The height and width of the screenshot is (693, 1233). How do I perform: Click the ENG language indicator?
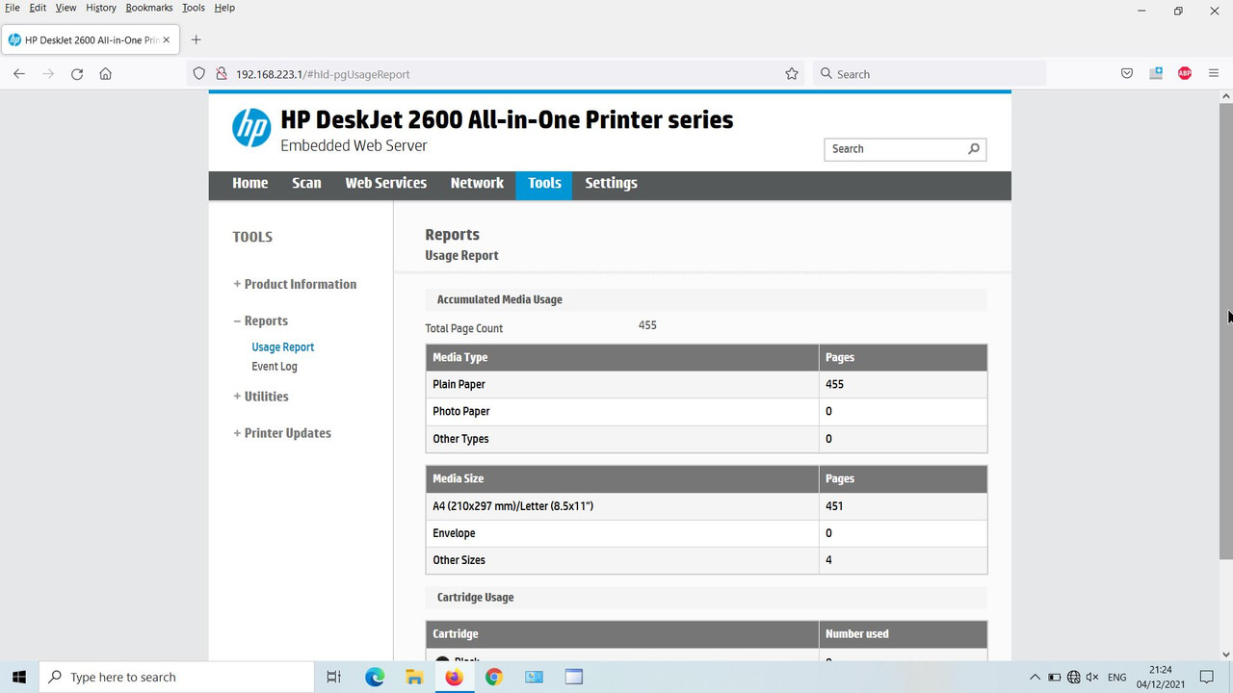click(1117, 678)
